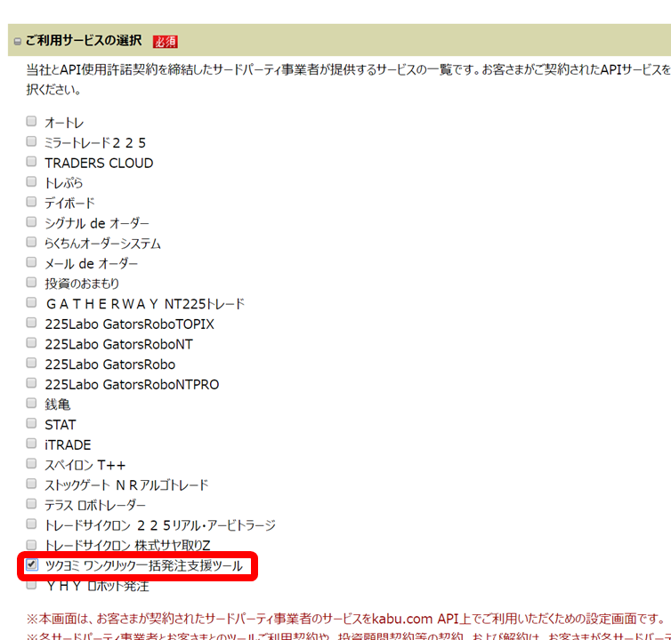Click the スペイロン T++ label text
The image size is (671, 640).
[x=85, y=465]
